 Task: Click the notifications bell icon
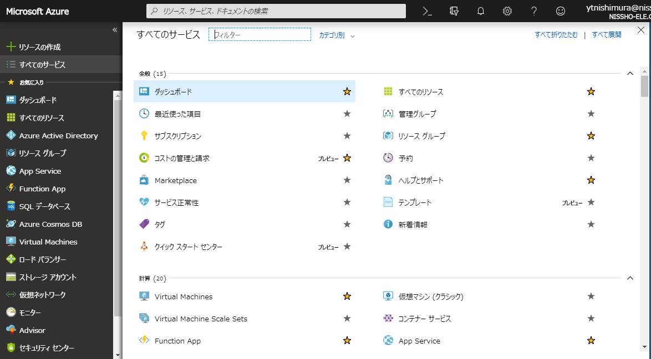pyautogui.click(x=481, y=11)
